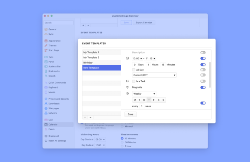Open the Current (CET) time zone dropdown
The width and height of the screenshot is (250, 162).
pos(154,75)
